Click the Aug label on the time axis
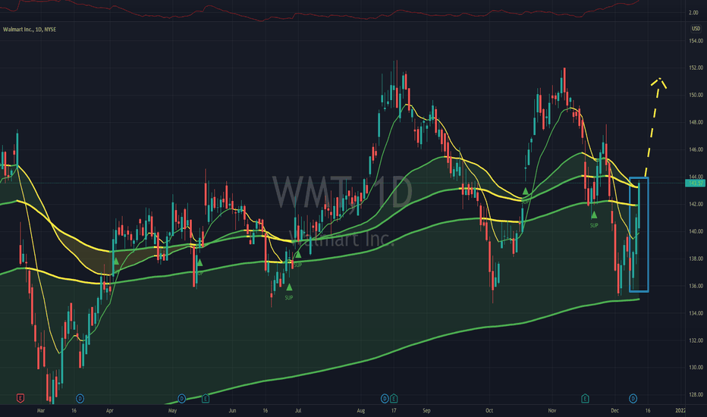The height and width of the screenshot is (417, 707). pos(361,411)
